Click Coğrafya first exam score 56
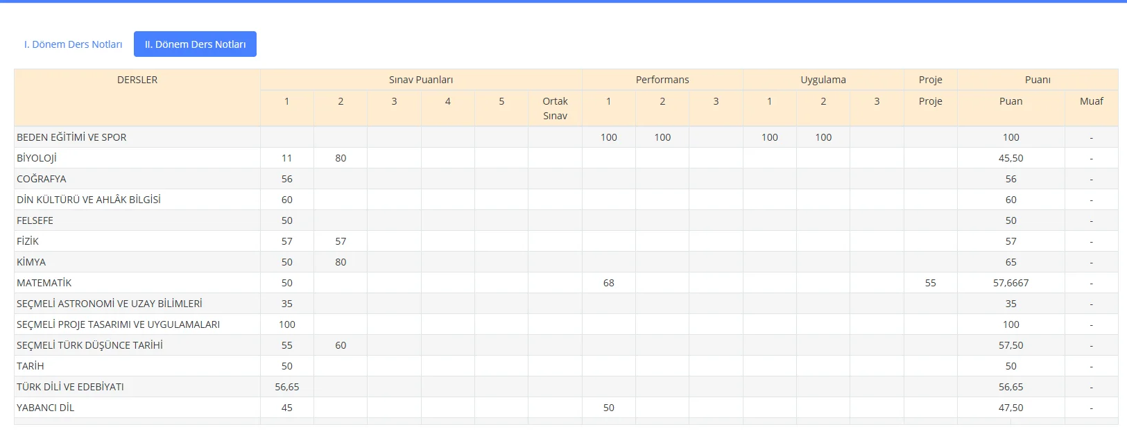Screen dimensions: 1127x443 click(287, 179)
